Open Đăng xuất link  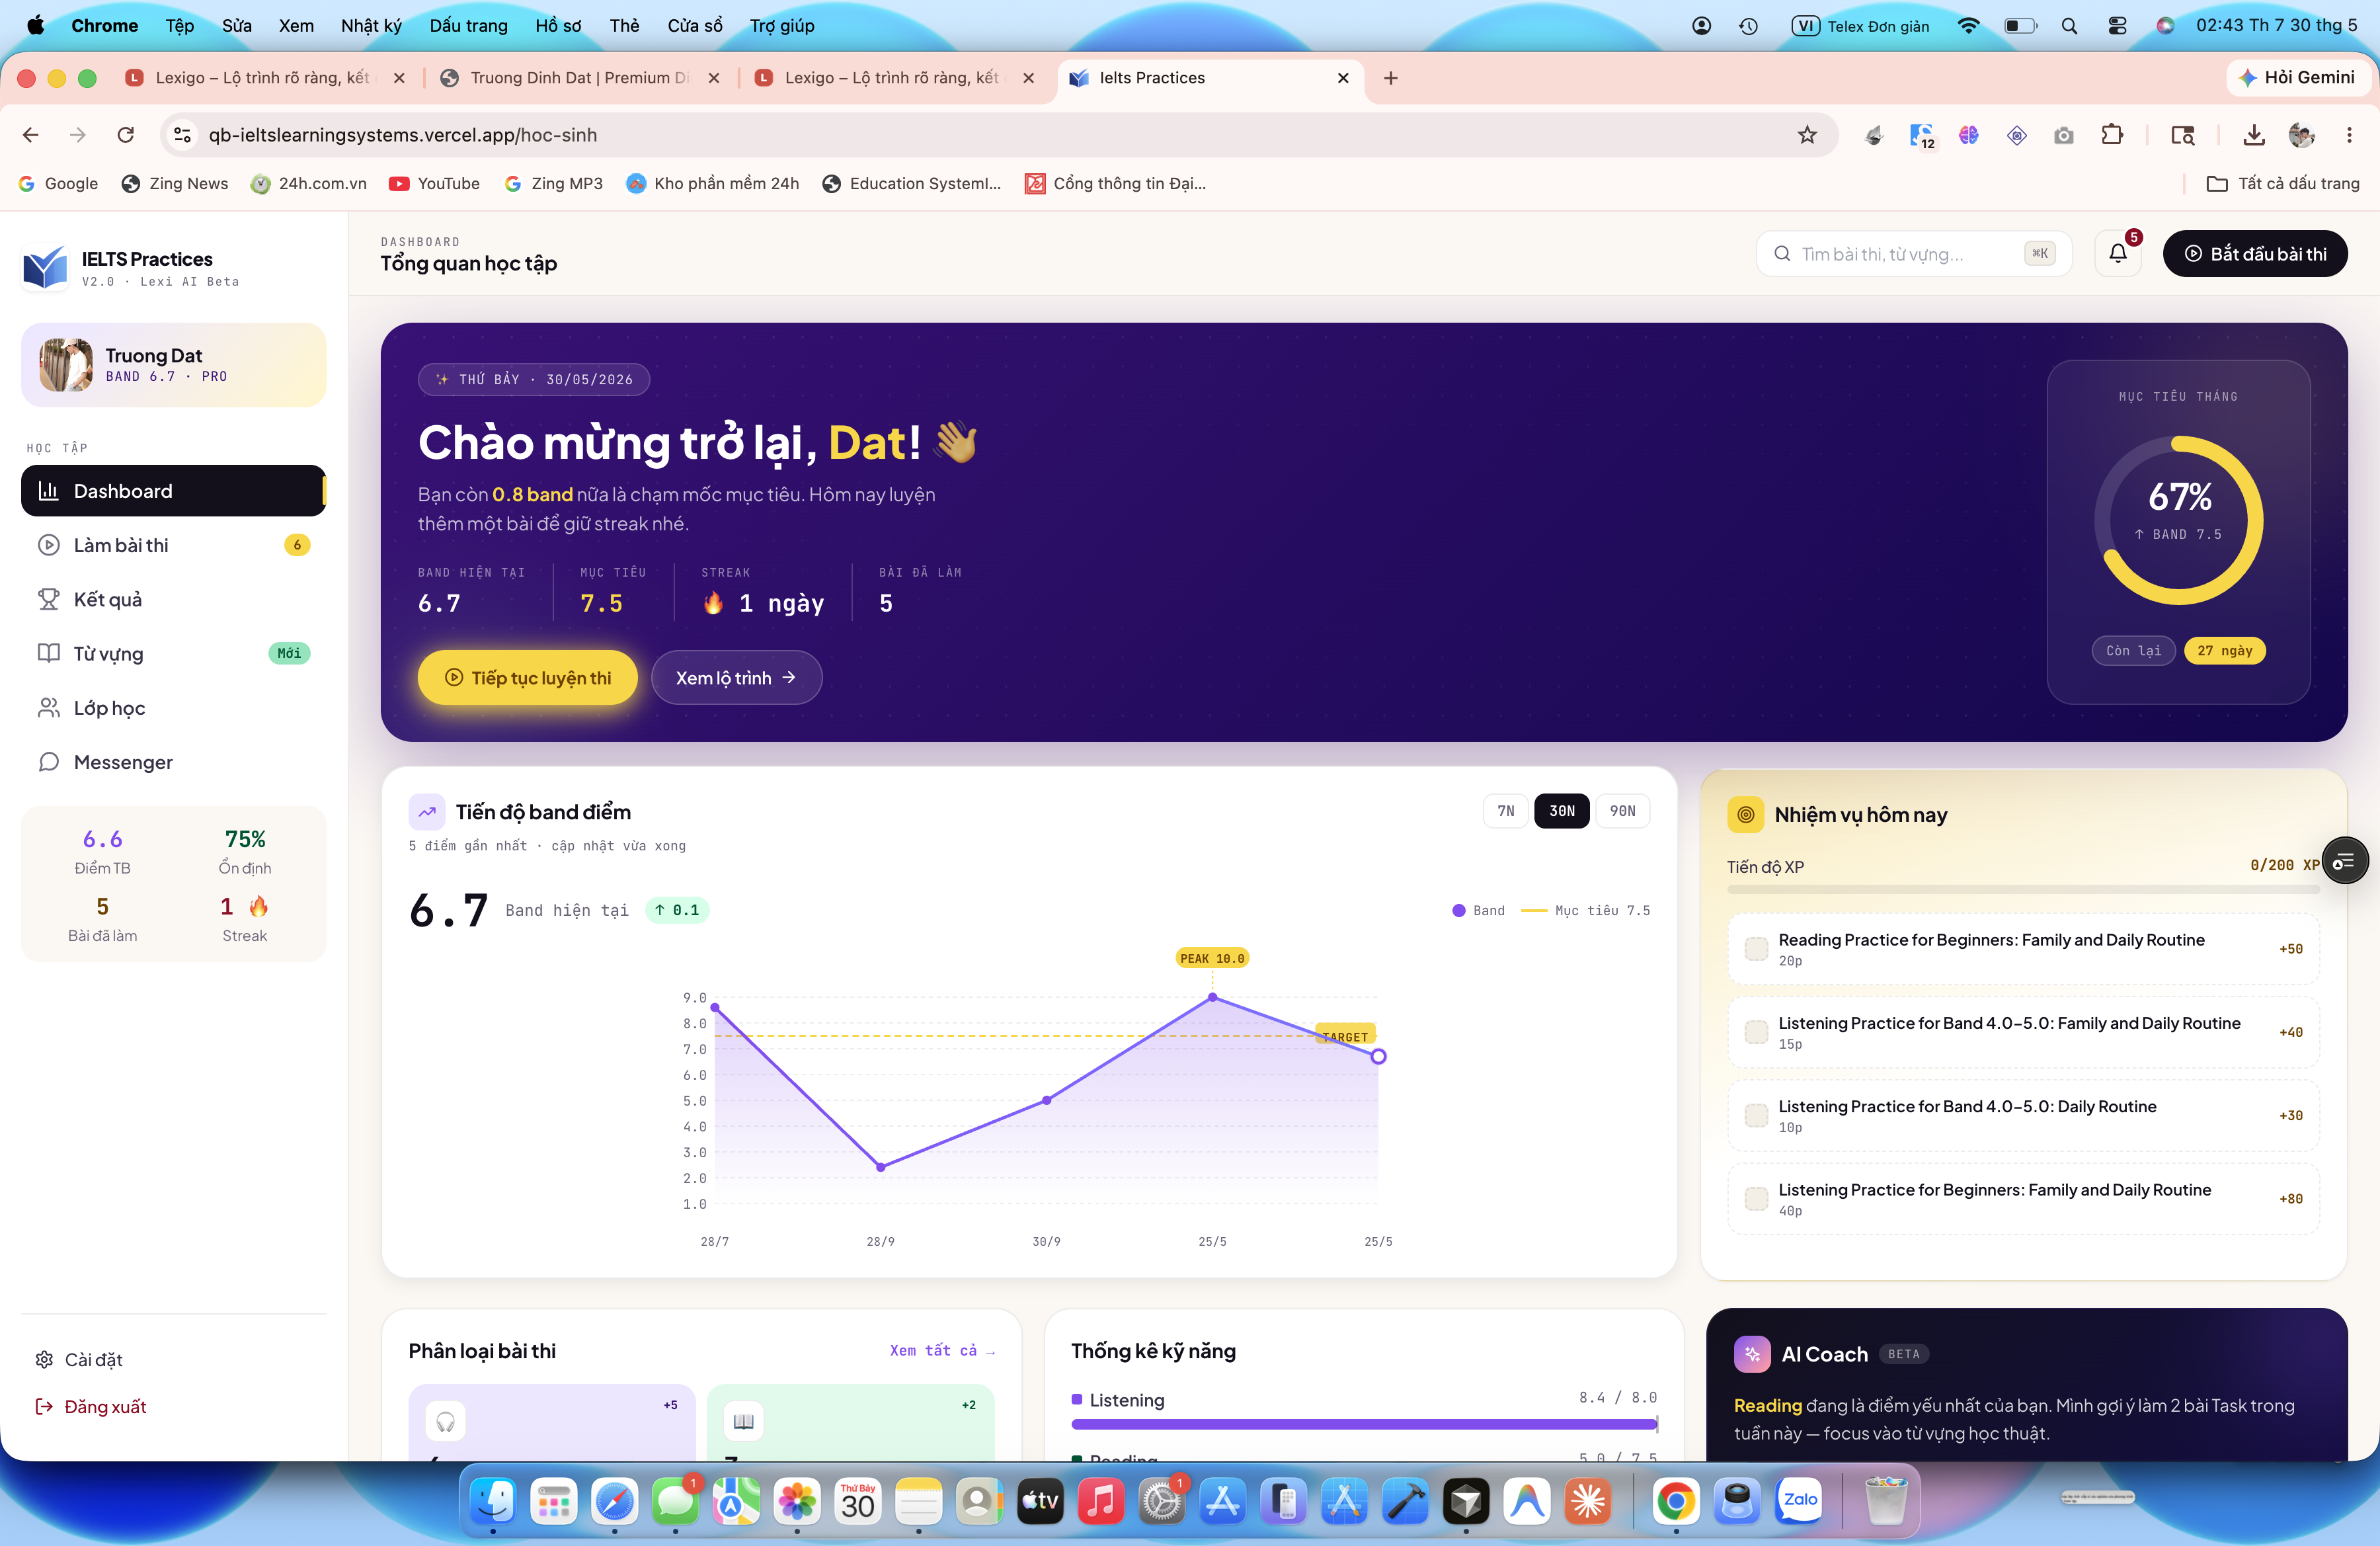[x=92, y=1407]
